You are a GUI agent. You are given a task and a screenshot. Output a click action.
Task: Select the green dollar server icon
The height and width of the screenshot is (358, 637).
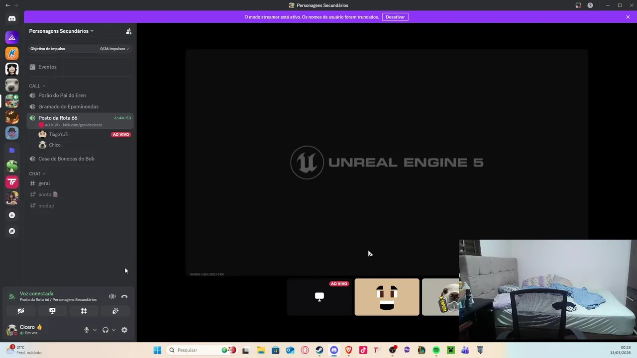pyautogui.click(x=12, y=166)
